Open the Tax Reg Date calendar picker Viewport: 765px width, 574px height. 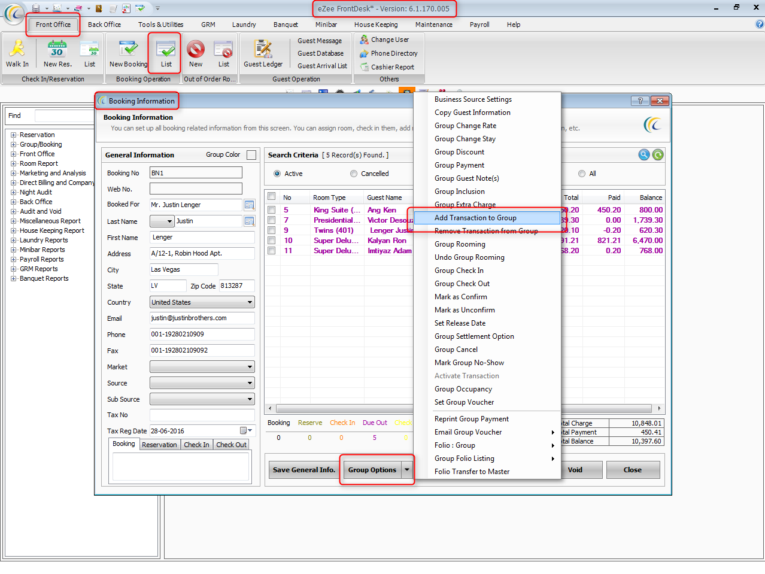coord(245,430)
